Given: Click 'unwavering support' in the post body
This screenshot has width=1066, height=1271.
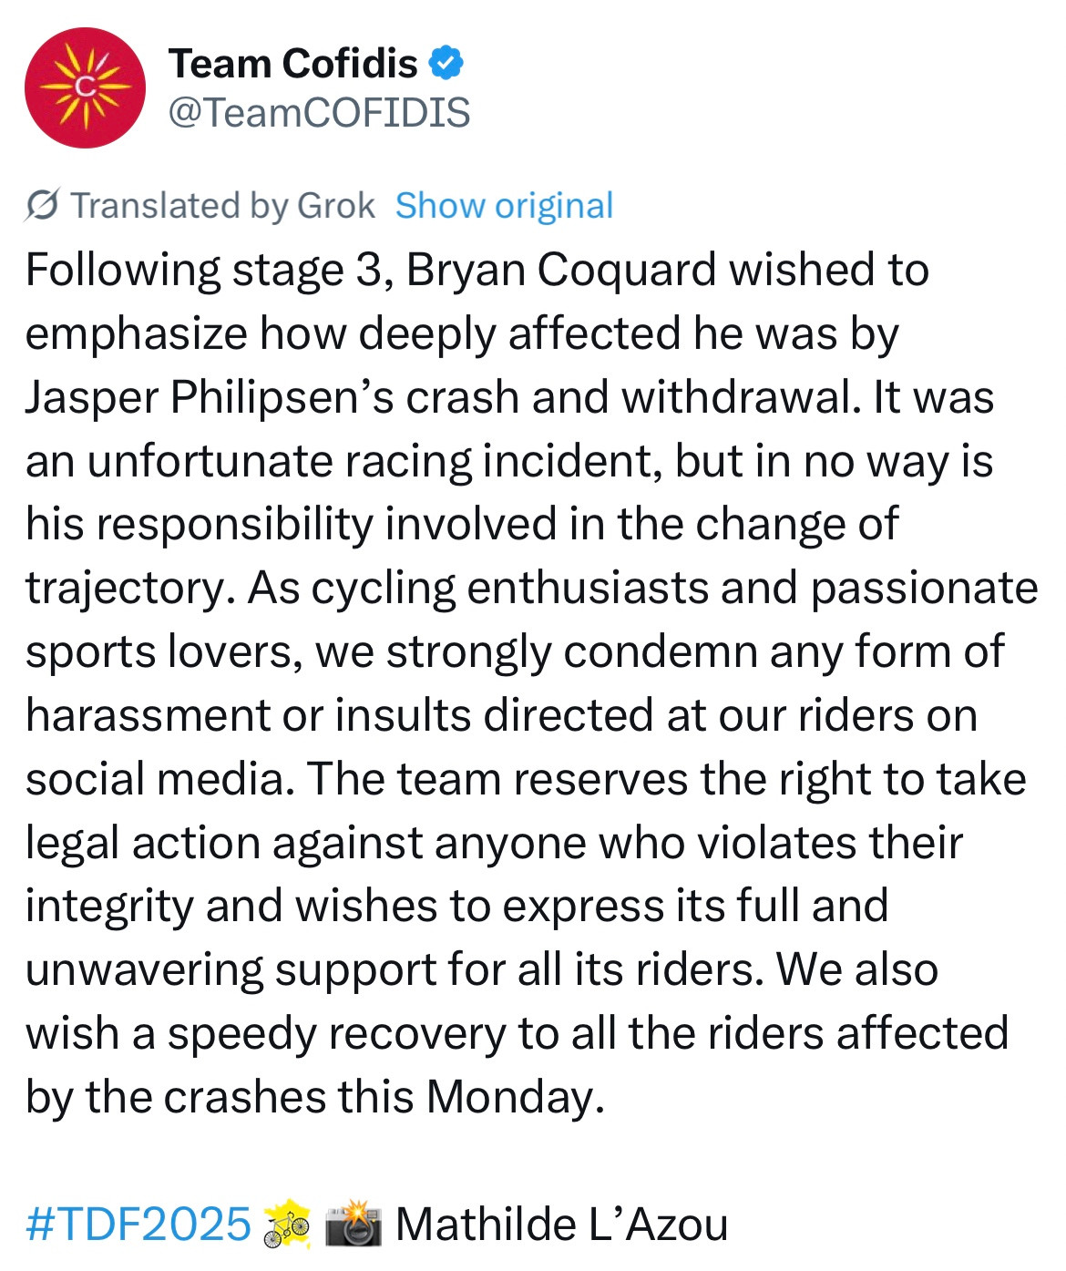Looking at the screenshot, I should [x=231, y=970].
